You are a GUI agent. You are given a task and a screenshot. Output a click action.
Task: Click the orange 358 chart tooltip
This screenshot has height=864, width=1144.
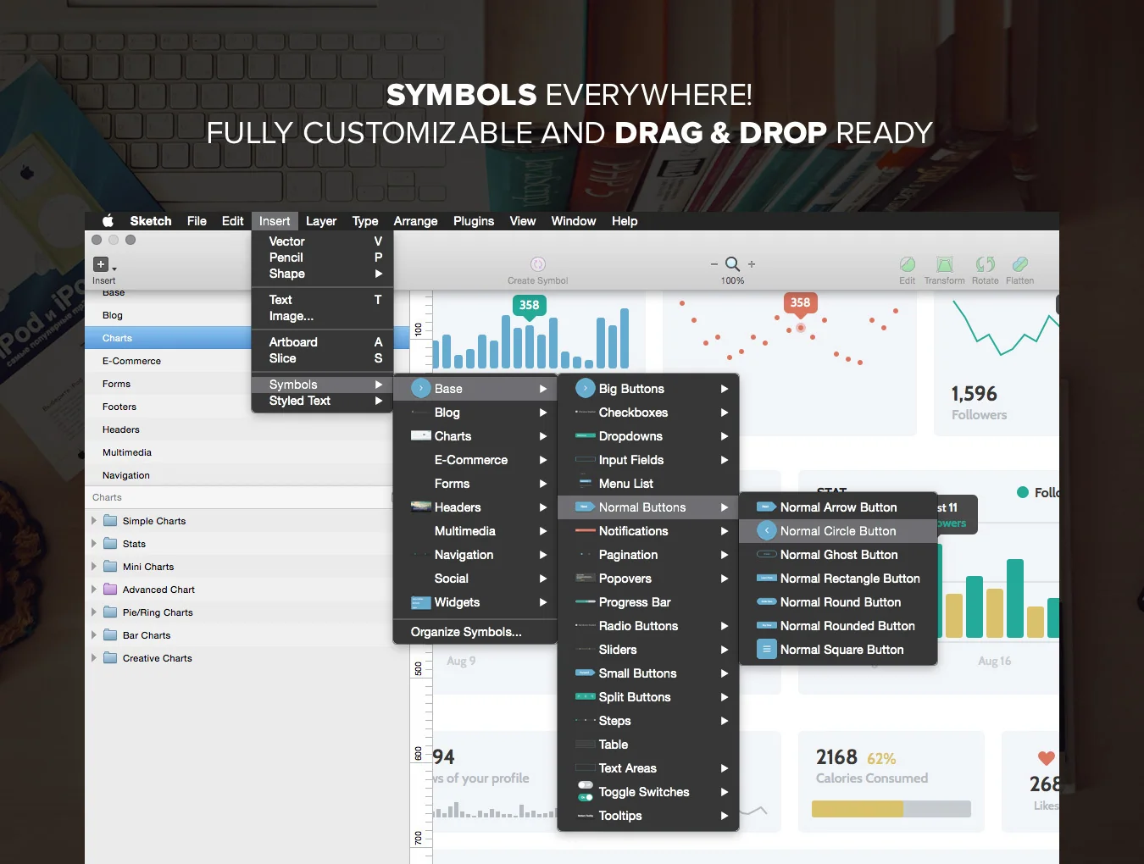800,303
